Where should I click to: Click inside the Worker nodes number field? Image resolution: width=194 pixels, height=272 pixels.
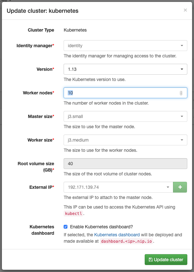[121, 93]
